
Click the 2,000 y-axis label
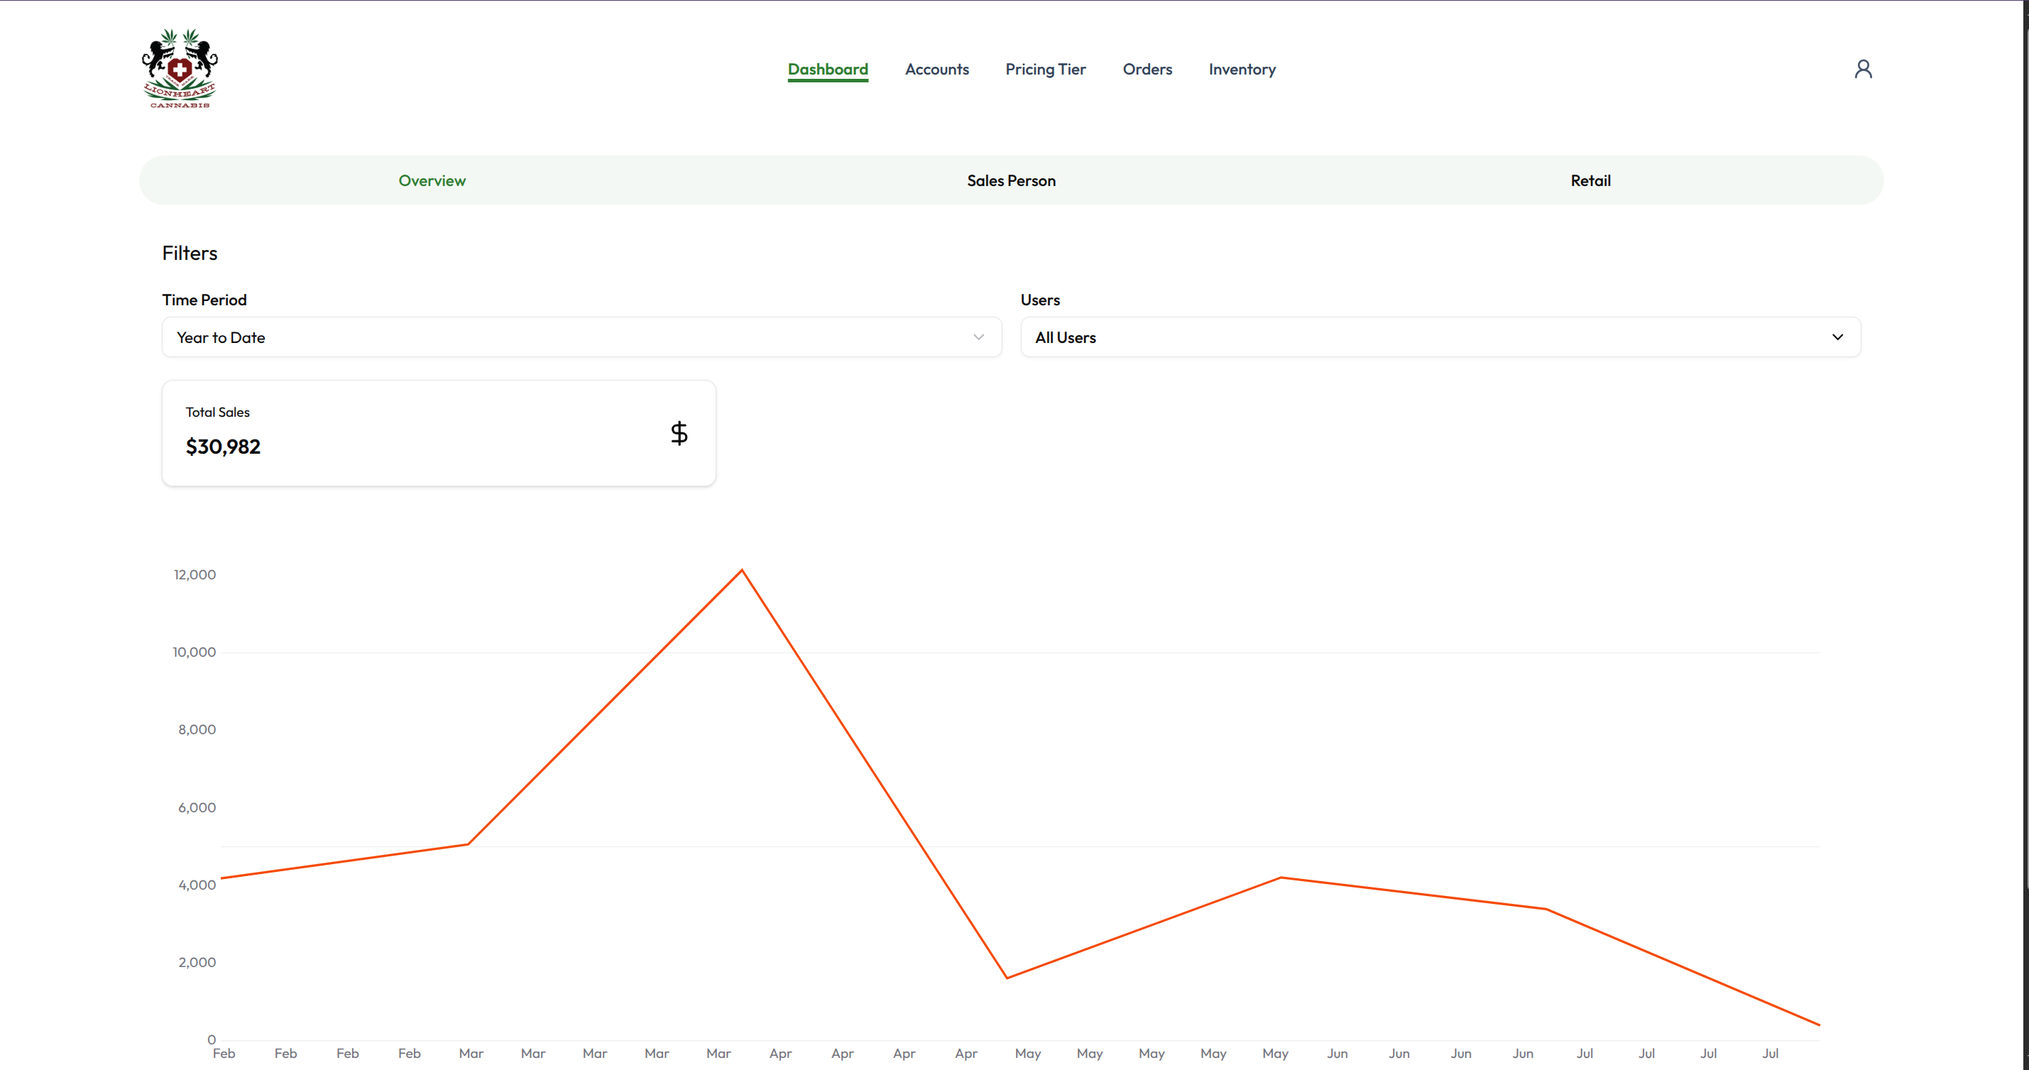click(x=197, y=962)
